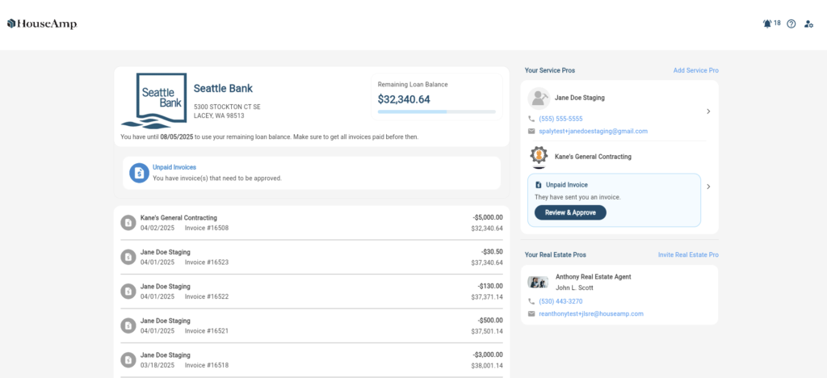
Task: Expand Jane Doe Staging details chevron
Action: click(708, 111)
